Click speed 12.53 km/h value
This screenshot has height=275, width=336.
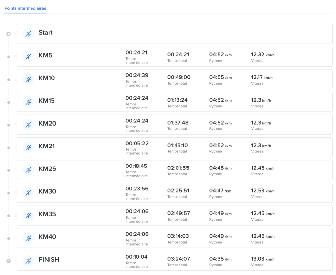263,191
